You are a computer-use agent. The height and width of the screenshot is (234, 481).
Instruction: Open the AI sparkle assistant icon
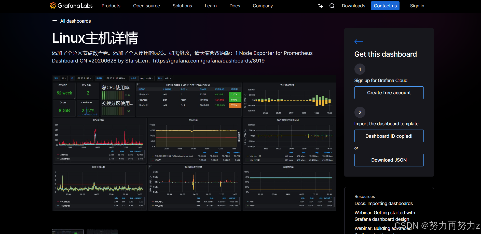coord(321,6)
